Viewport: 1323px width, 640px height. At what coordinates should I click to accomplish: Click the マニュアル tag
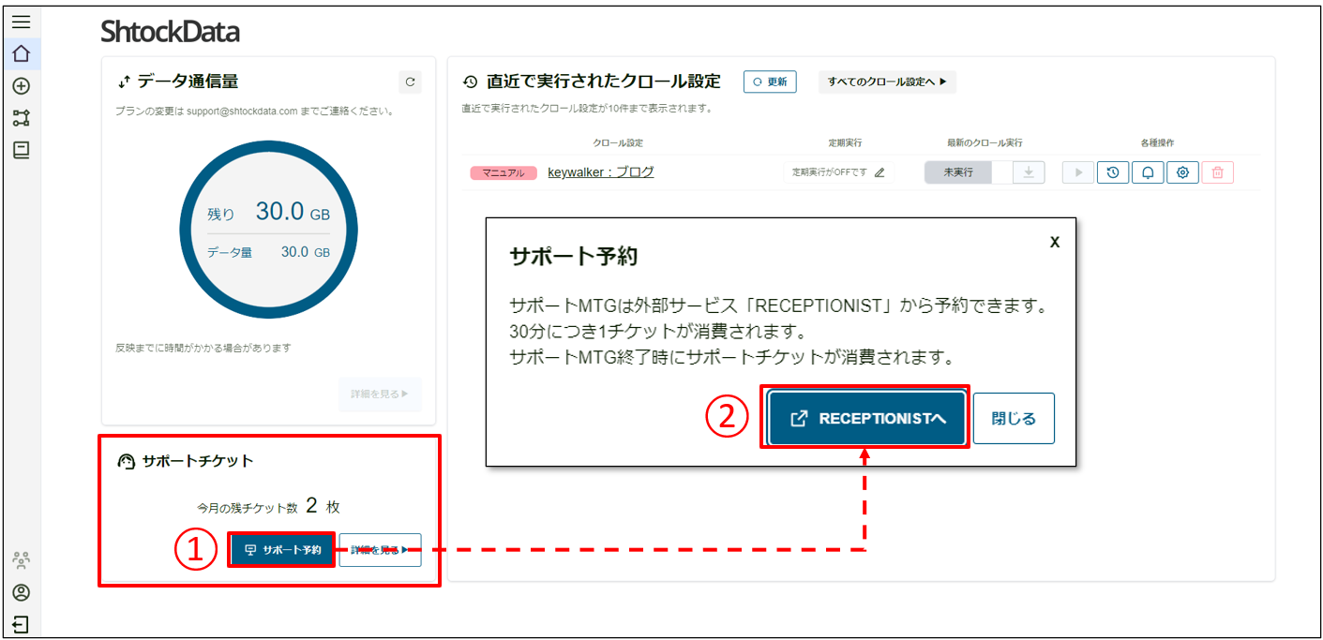click(x=504, y=173)
